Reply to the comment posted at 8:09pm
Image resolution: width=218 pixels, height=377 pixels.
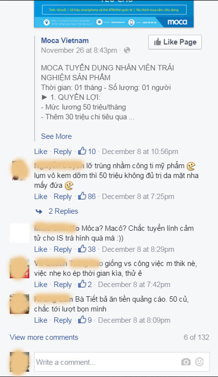click(62, 320)
